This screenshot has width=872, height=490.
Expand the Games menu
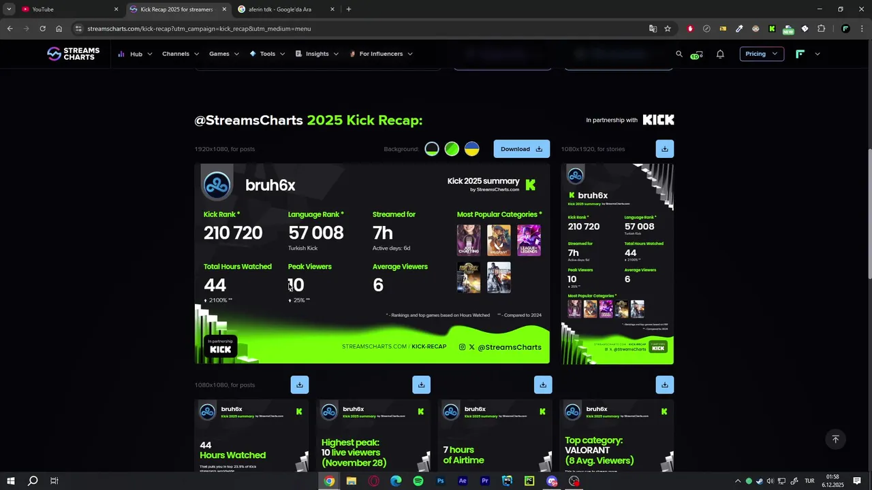tap(224, 54)
